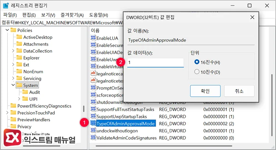276x150 pixels.
Task: Expand the DataCollection tree node
Action: click(x=13, y=51)
